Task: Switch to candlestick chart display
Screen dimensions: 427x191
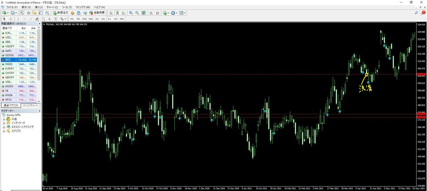Action: coord(117,13)
